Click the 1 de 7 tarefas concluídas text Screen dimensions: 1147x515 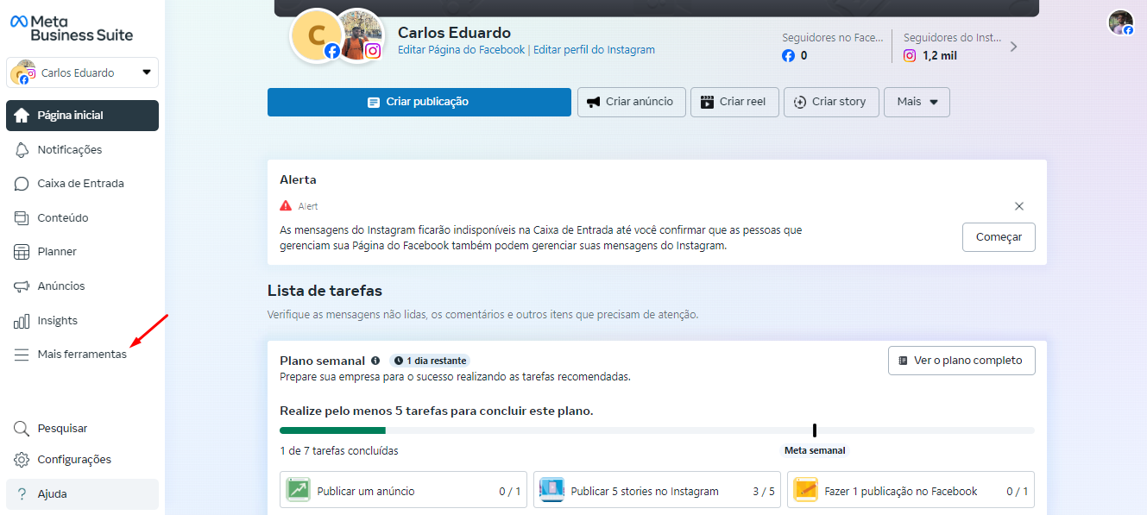(339, 451)
